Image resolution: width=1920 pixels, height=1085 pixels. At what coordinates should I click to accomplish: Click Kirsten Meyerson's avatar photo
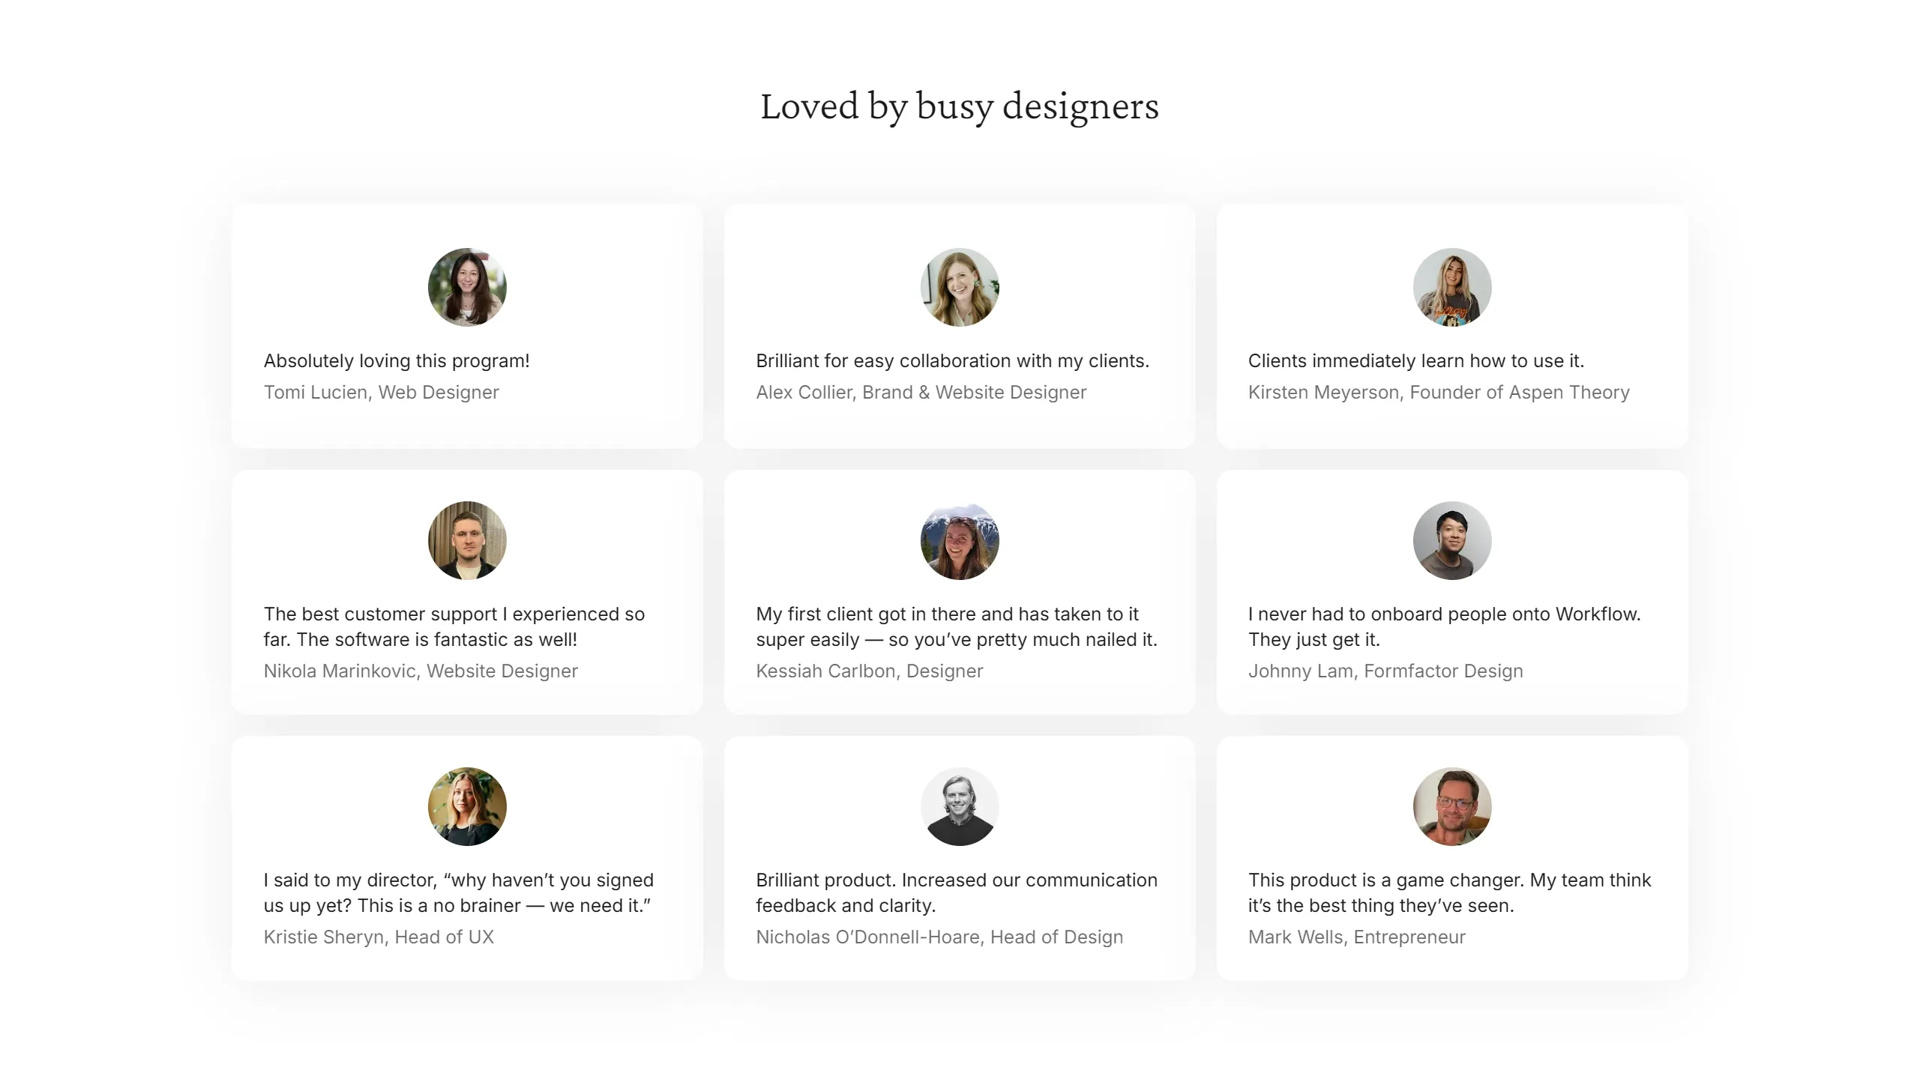(x=1451, y=288)
